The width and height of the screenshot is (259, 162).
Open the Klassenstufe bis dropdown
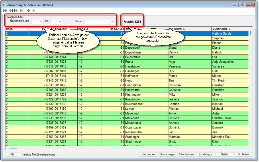point(56,21)
